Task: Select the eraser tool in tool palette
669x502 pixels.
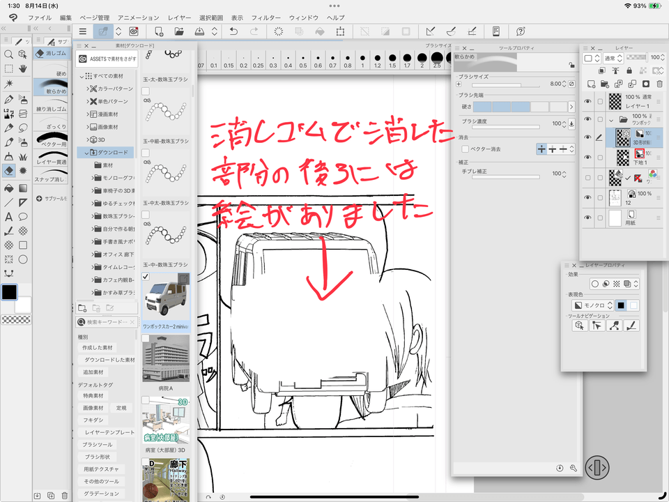Action: 8,171
